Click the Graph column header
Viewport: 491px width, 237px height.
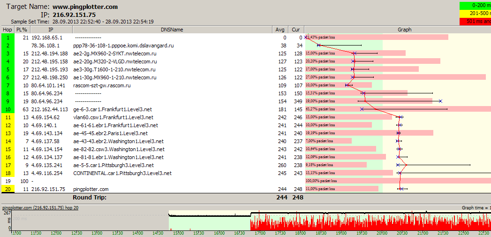404,30
